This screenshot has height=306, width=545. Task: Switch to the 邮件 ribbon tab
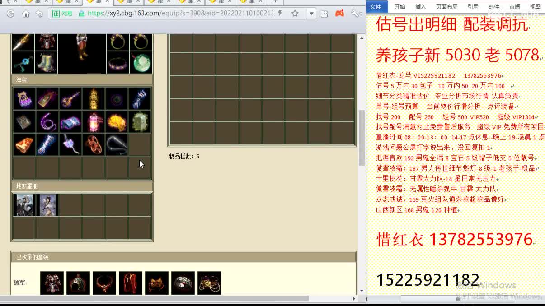click(494, 6)
